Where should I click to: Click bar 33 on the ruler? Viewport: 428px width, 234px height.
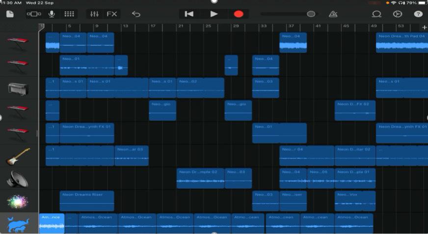264,26
